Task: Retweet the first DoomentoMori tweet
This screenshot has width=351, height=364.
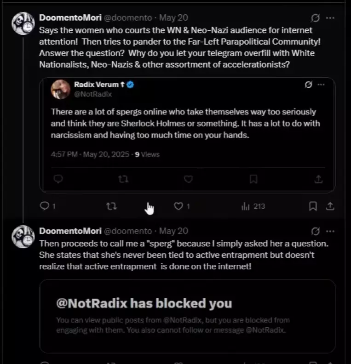Action: (111, 206)
